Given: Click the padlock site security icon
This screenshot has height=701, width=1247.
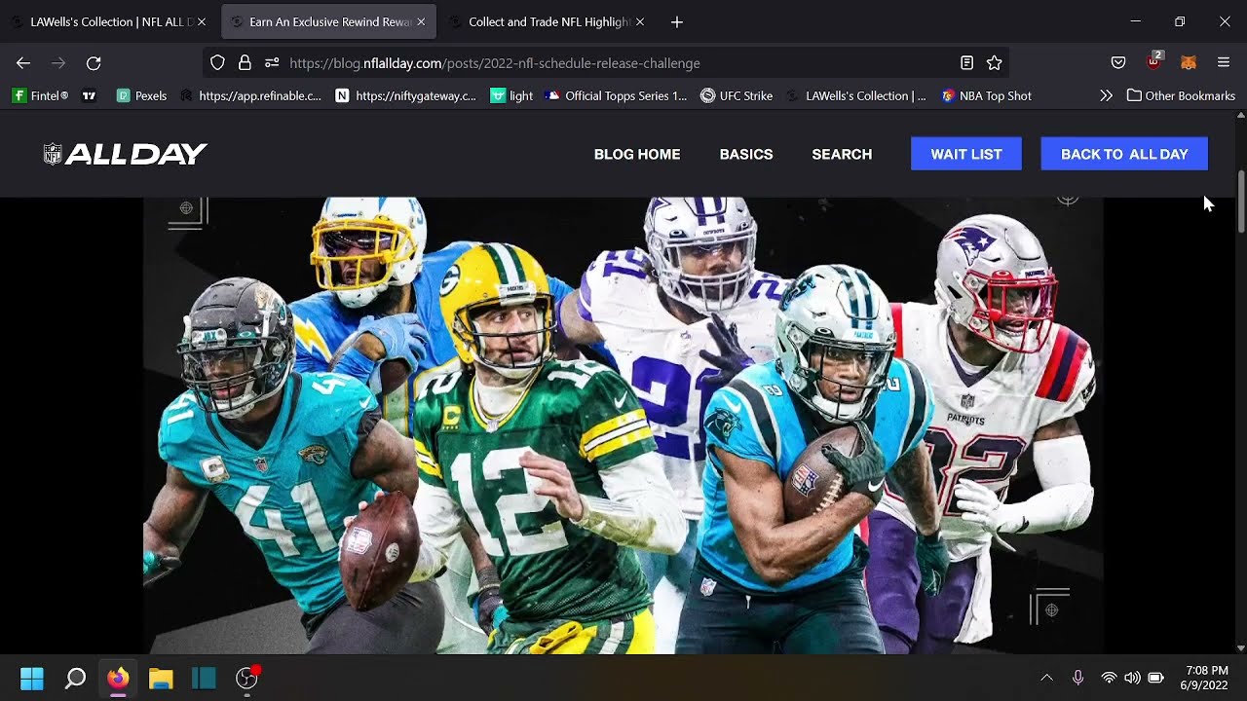Looking at the screenshot, I should (x=245, y=63).
